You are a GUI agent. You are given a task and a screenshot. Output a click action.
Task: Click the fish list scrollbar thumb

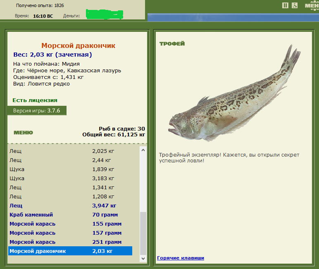click(143, 233)
